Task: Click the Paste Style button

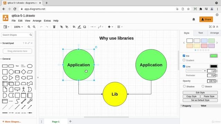Action: click(x=209, y=96)
